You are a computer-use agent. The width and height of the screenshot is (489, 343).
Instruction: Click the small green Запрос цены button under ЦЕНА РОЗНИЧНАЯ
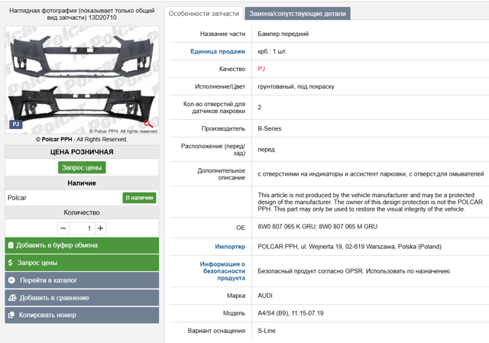(82, 167)
